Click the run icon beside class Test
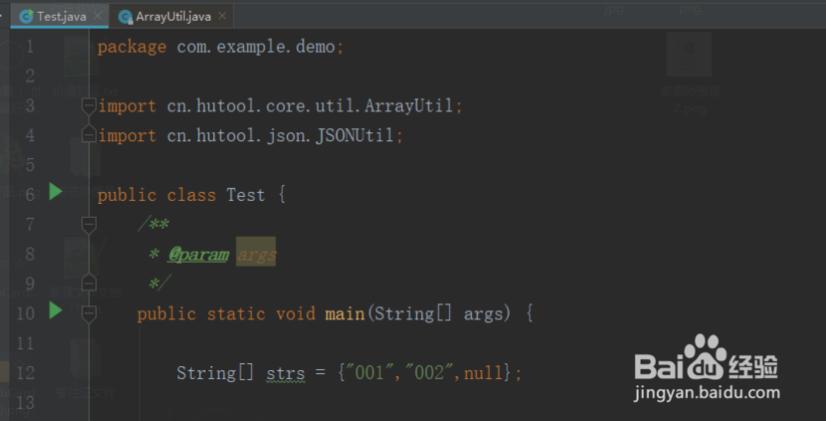The width and height of the screenshot is (826, 421). (55, 192)
